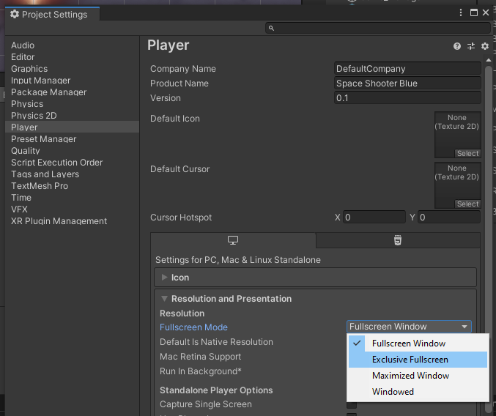Open the Player preset selector icon
The width and height of the screenshot is (496, 416).
click(x=471, y=46)
